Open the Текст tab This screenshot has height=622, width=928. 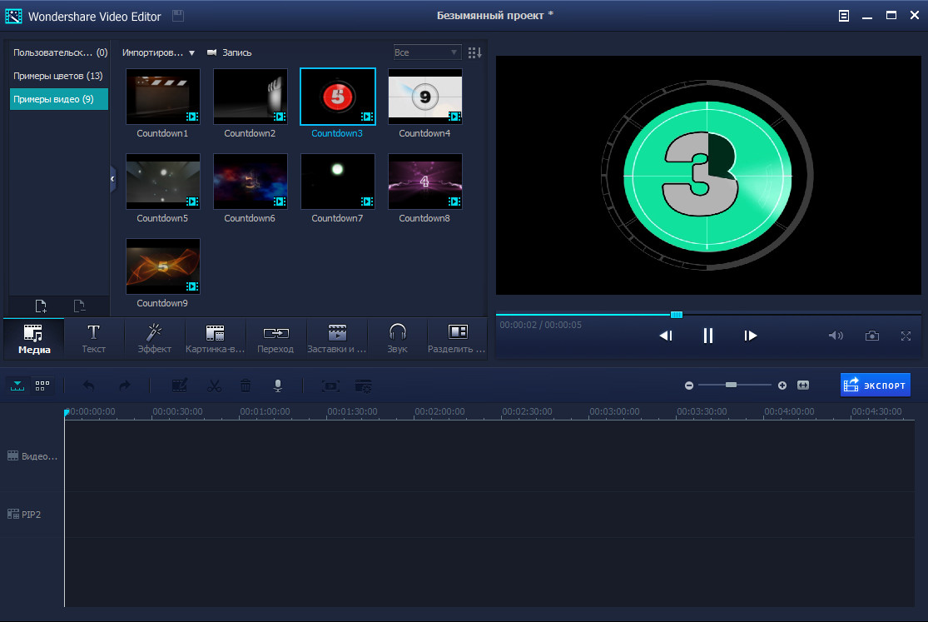(x=93, y=338)
